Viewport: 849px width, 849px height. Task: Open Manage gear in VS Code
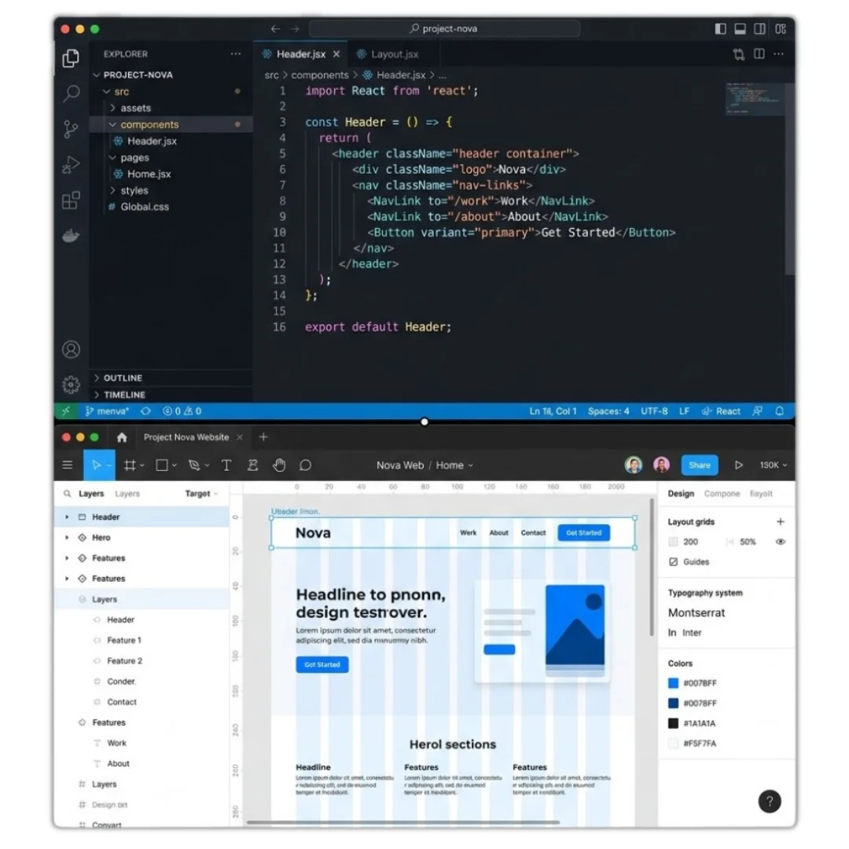(x=71, y=384)
